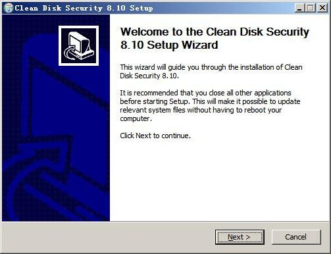This screenshot has width=331, height=254.
Task: Proceed with the Next button
Action: click(240, 237)
